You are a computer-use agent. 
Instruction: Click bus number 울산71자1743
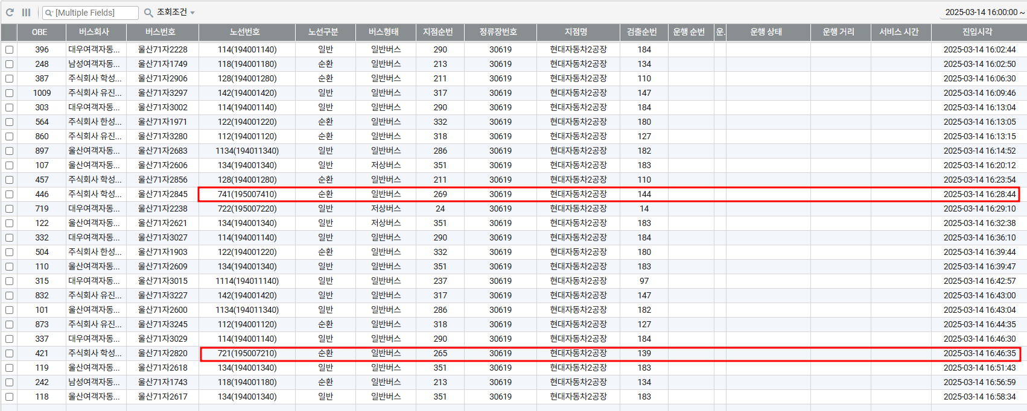pyautogui.click(x=163, y=382)
